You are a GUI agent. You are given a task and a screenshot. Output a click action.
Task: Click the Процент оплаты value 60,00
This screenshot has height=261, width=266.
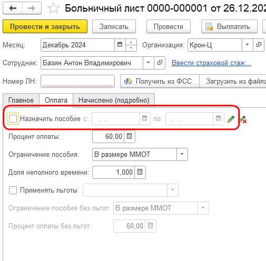click(x=109, y=136)
